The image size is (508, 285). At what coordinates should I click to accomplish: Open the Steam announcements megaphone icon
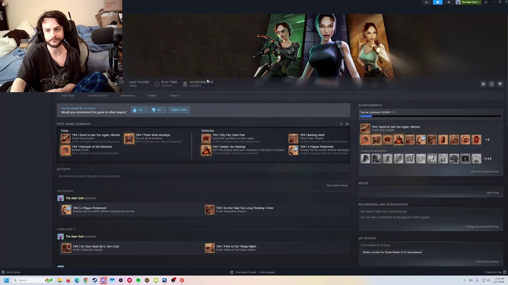pos(438,2)
